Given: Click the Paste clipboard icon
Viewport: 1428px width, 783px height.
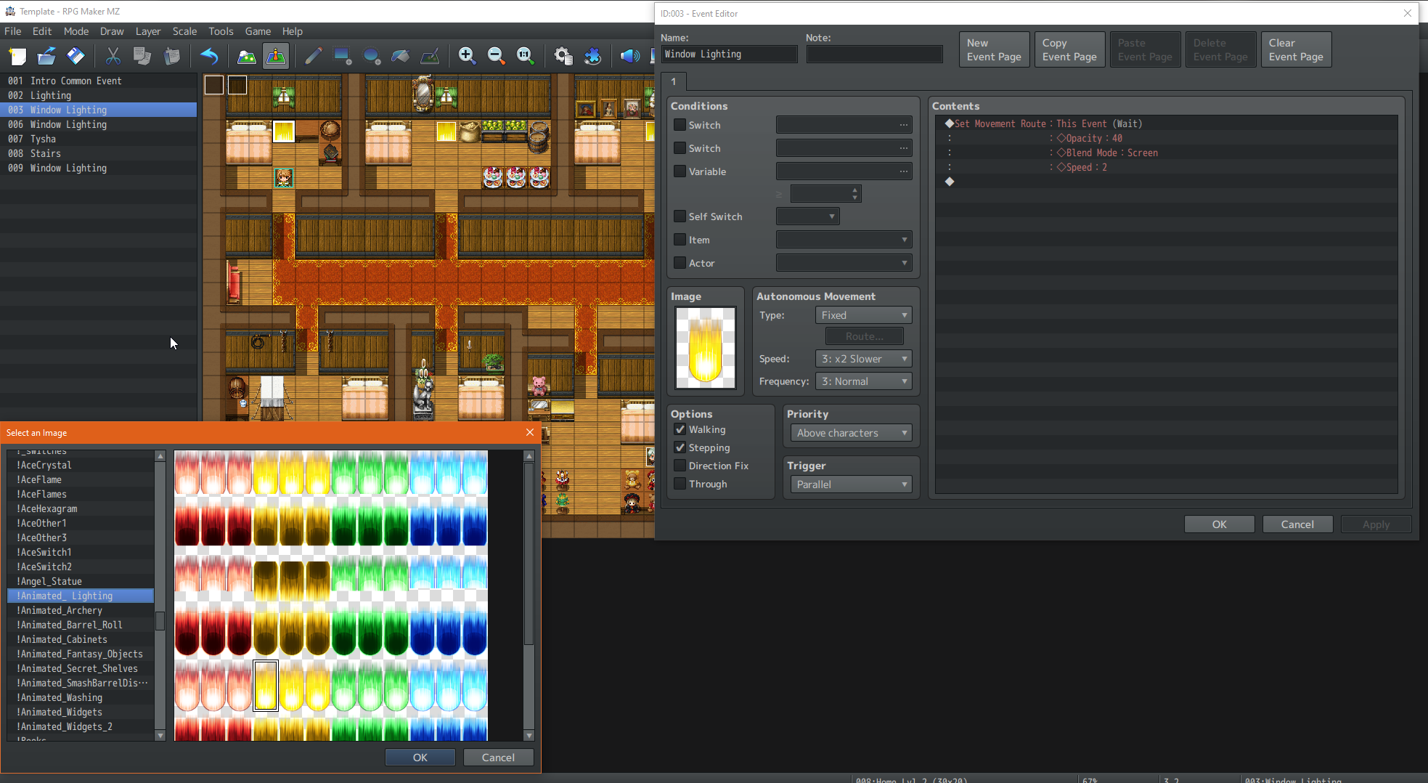Looking at the screenshot, I should point(171,56).
